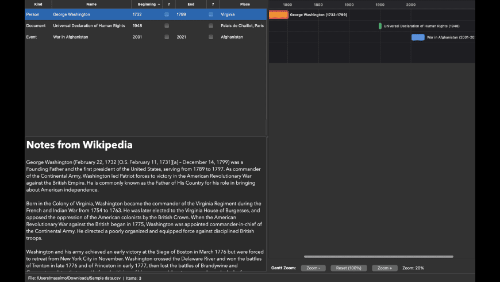Click the beginning year '1948' cell
The height and width of the screenshot is (282, 500).
tap(137, 25)
